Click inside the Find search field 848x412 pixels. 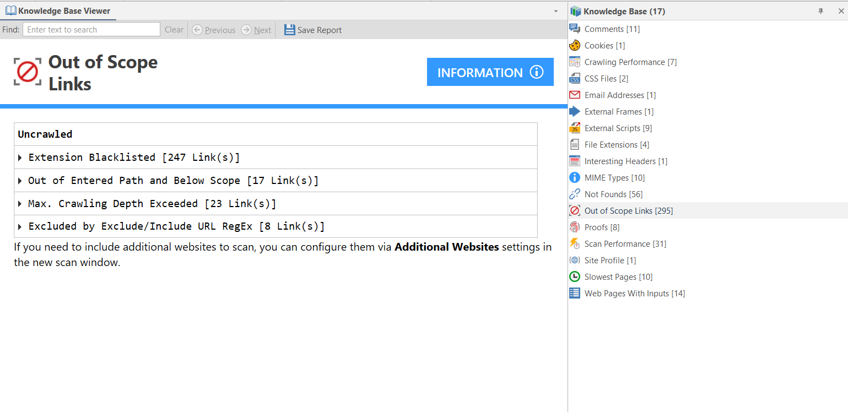click(91, 29)
